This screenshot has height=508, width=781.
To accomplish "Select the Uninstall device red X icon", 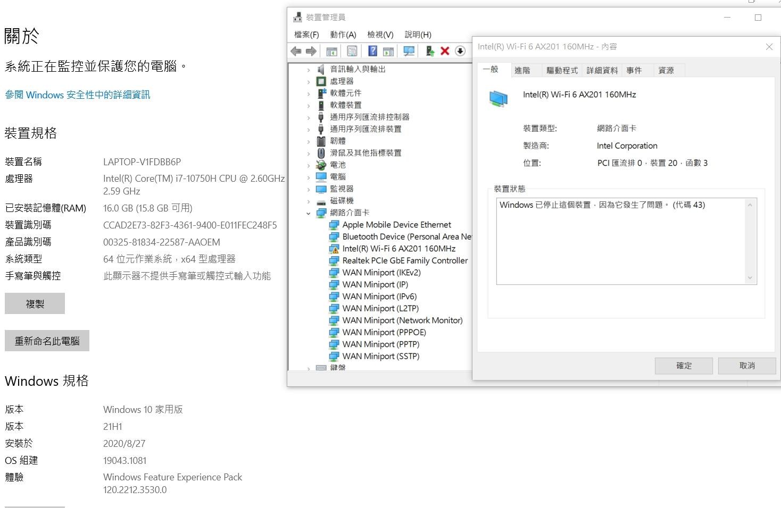I will pos(444,50).
